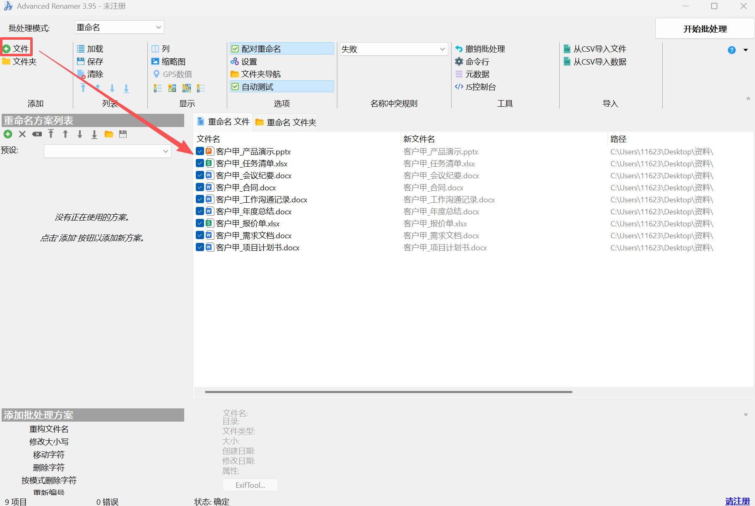755x506 pixels.
Task: Click 从CSV导入数据
Action: pos(595,62)
